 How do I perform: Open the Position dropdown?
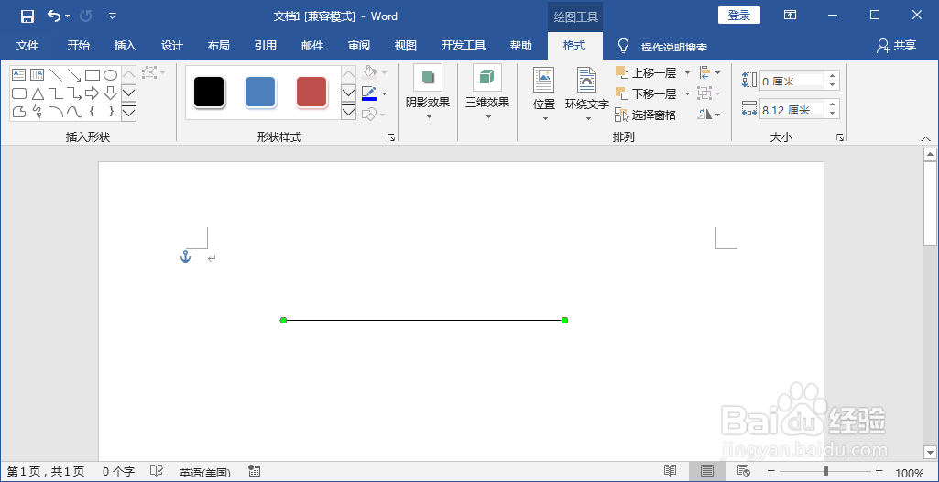point(544,94)
